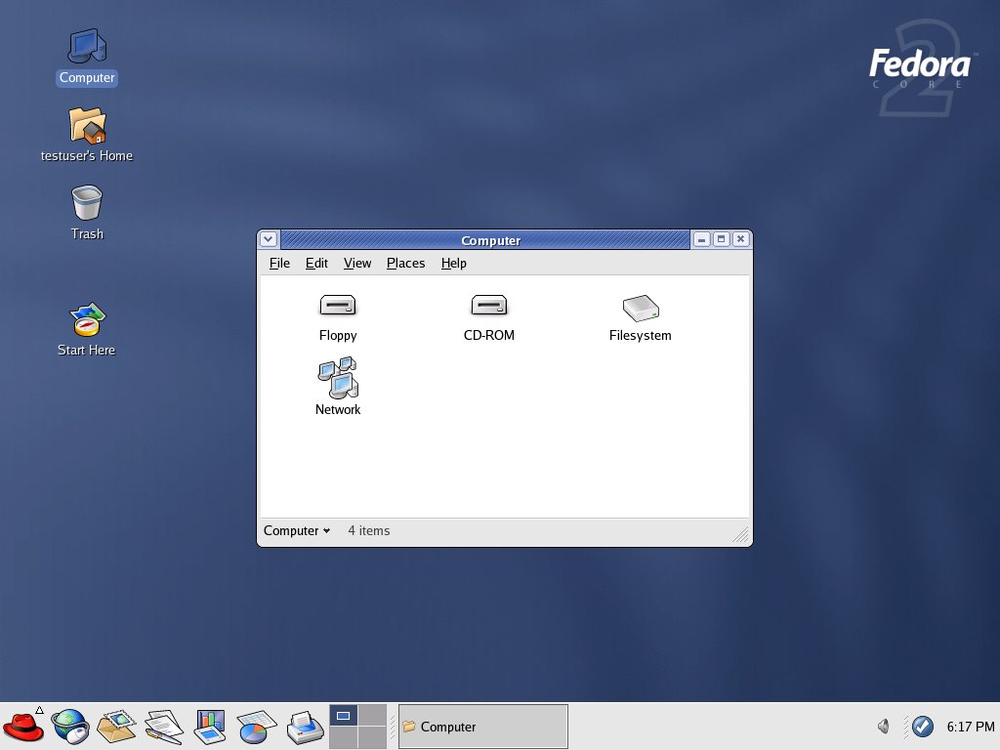Open the CD-ROM drive icon
This screenshot has width=1000, height=750.
[x=489, y=306]
